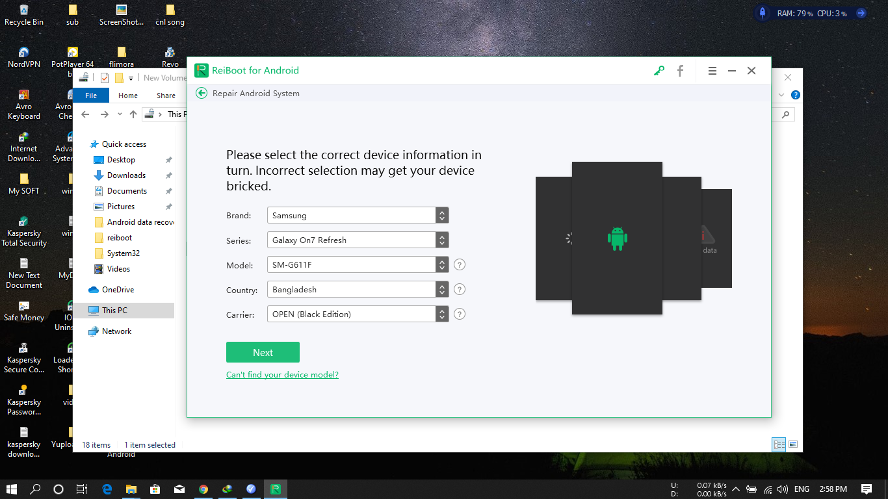Open the volume control in system tray
The image size is (888, 499).
click(782, 489)
